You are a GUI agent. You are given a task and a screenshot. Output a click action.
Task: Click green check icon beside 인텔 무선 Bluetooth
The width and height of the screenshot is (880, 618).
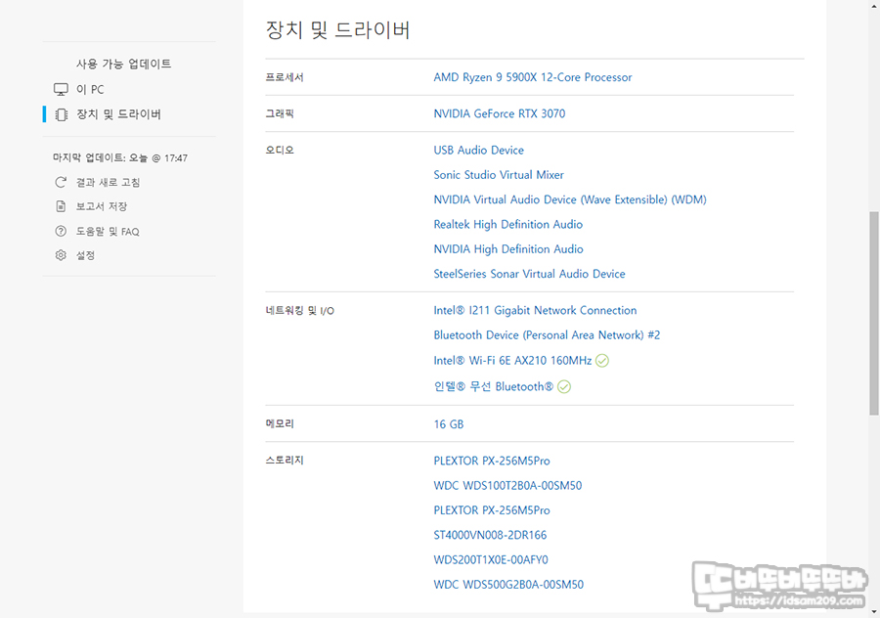coord(564,387)
